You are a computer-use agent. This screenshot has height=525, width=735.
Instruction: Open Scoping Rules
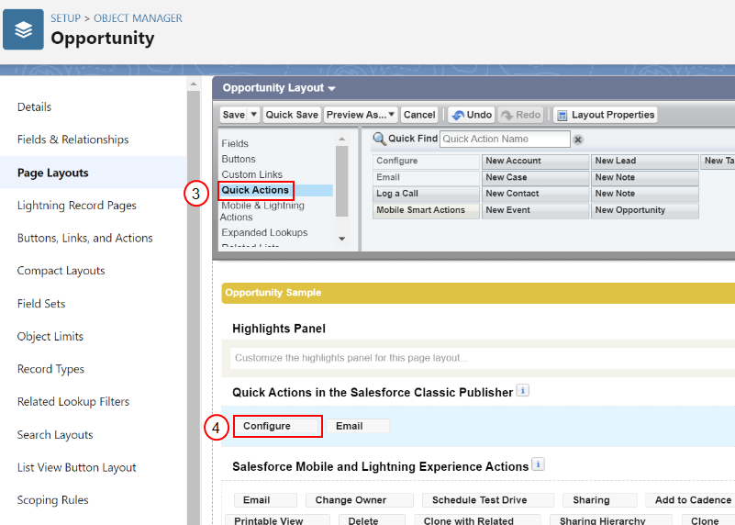[52, 500]
